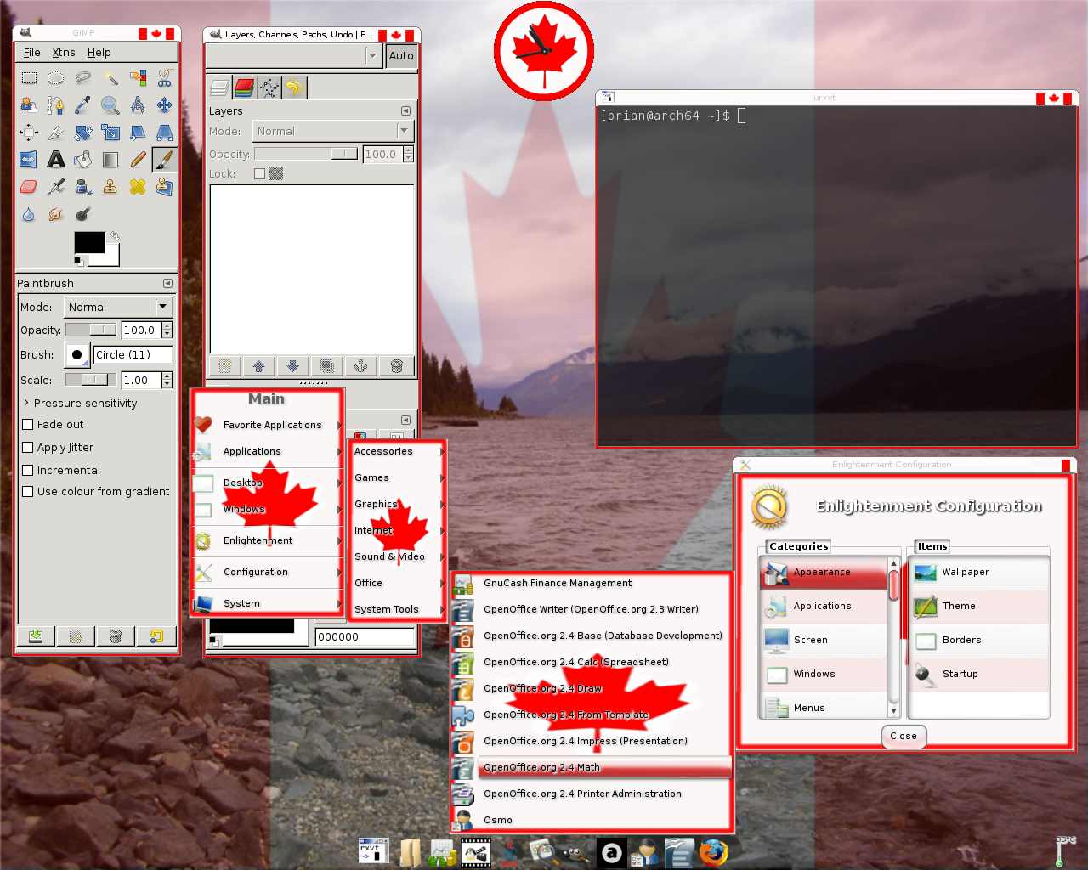
Task: Launch Firefox from the bottom dock
Action: click(713, 851)
